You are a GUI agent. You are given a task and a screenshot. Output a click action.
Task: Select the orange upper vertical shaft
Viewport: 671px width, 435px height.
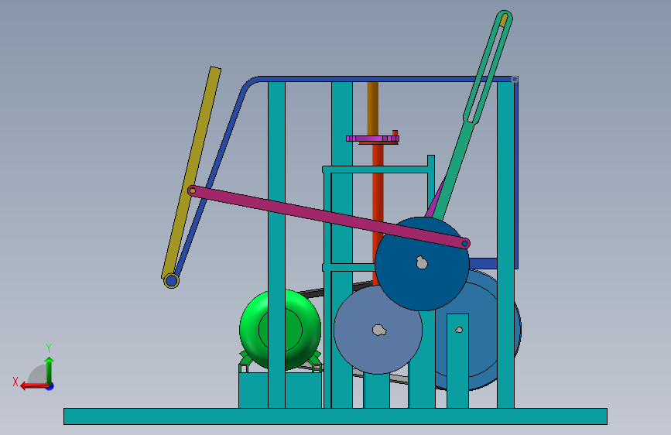coord(373,108)
